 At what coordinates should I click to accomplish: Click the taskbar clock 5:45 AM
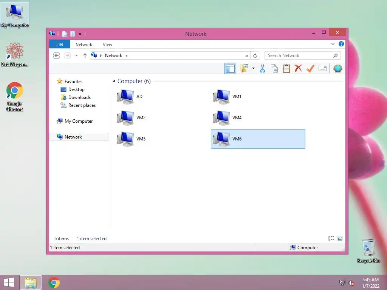pos(370,280)
